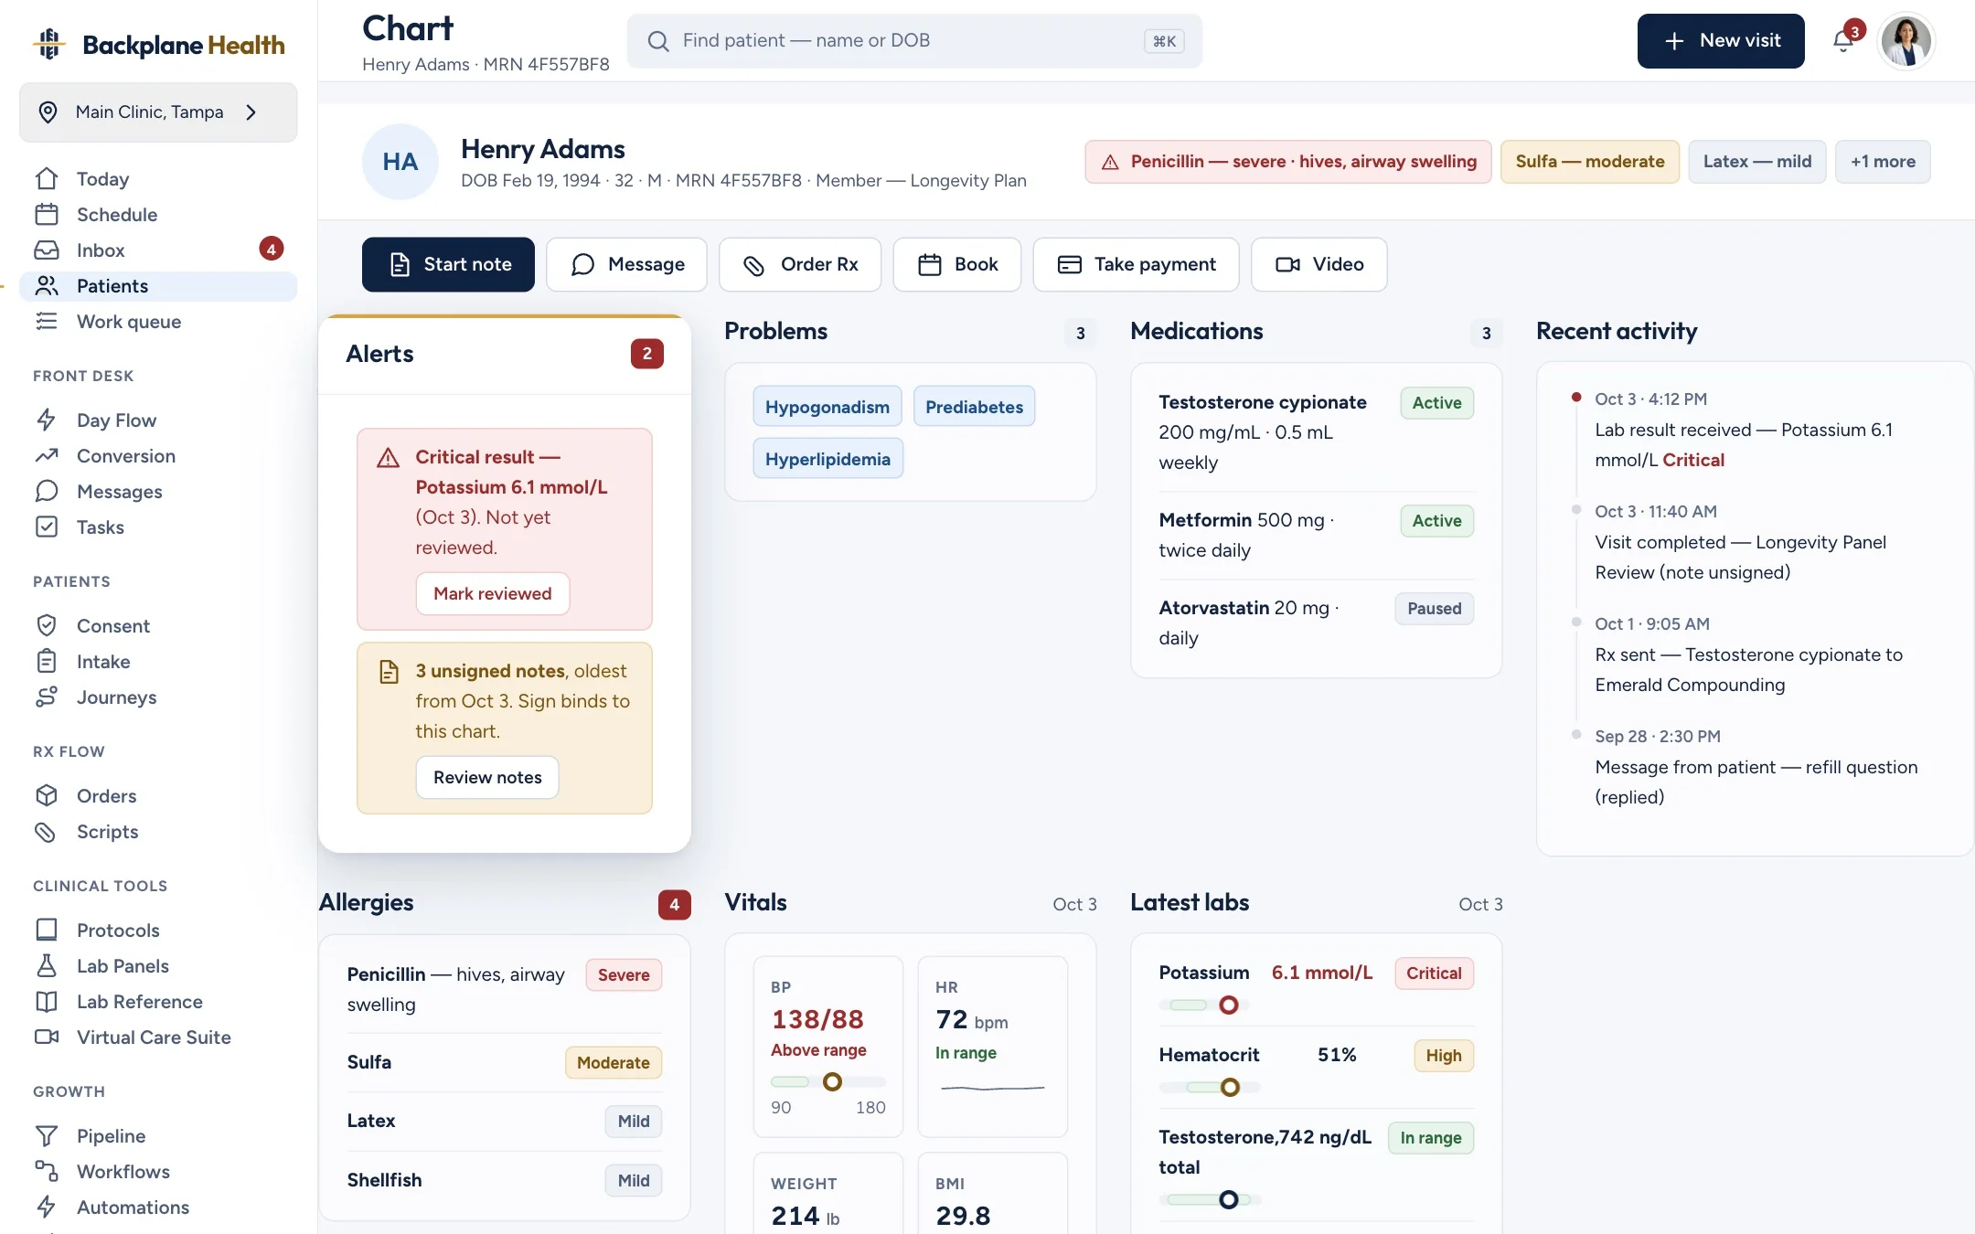Navigate to Work queue
The image size is (1975, 1234).
[x=158, y=321]
